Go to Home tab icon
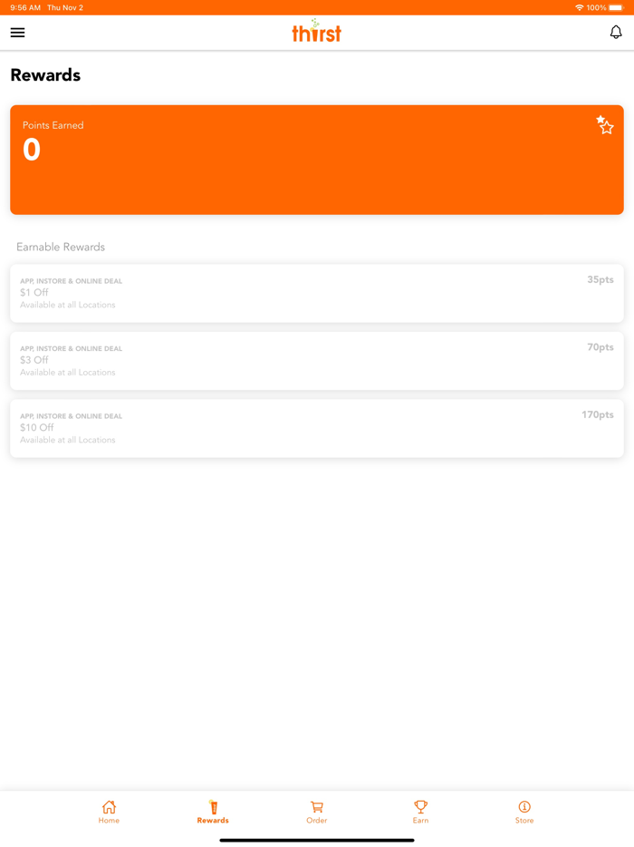Screen dimensions: 634x847 (x=109, y=806)
